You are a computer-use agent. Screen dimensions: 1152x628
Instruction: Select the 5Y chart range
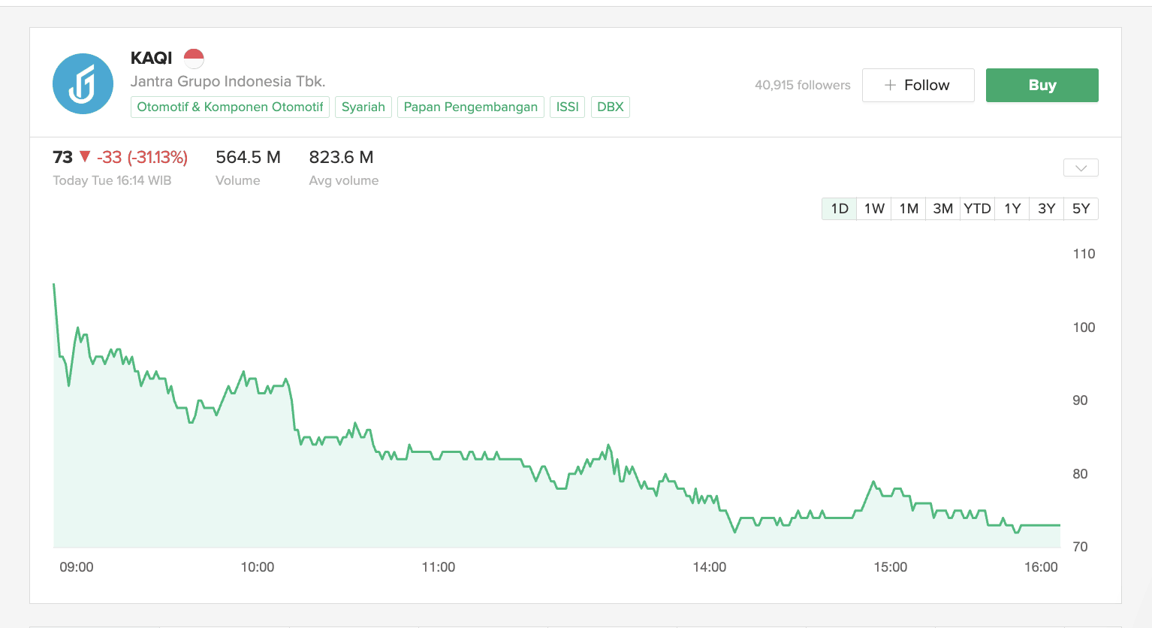[1081, 209]
